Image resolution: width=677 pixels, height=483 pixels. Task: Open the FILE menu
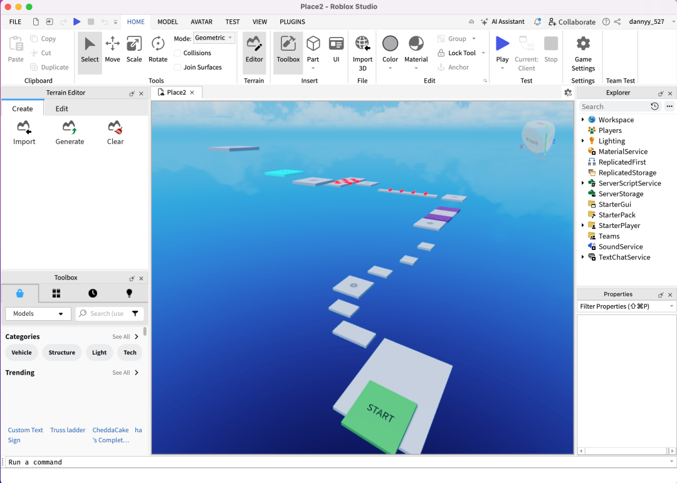pyautogui.click(x=15, y=21)
